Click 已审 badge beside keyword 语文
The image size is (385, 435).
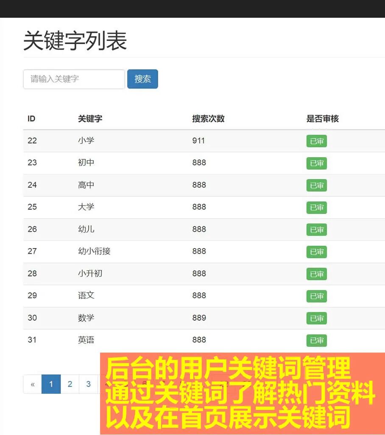click(316, 296)
